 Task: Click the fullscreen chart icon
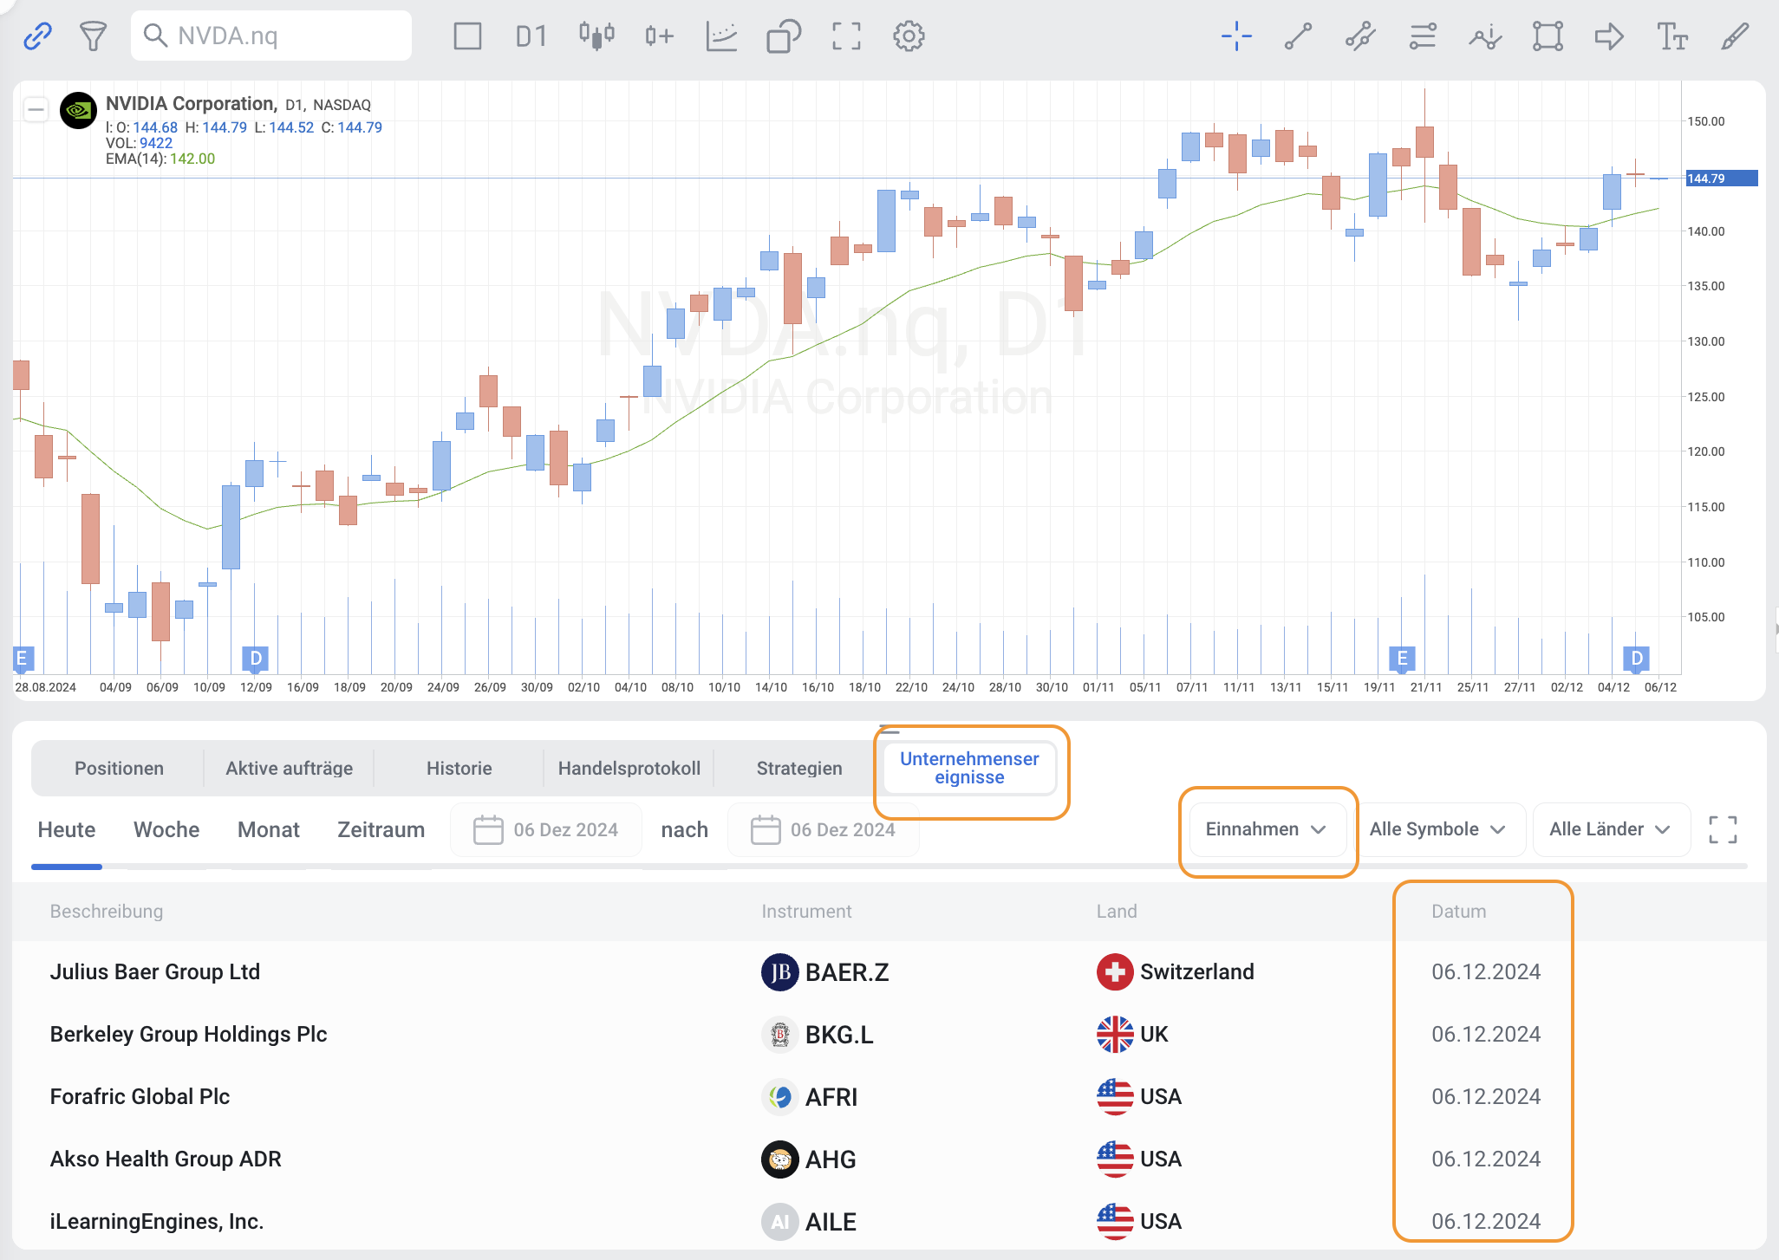pyautogui.click(x=846, y=36)
